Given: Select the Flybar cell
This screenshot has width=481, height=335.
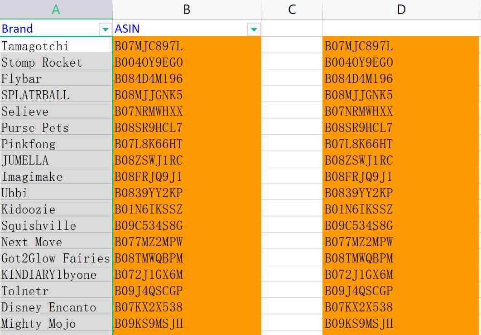Looking at the screenshot, I should [56, 78].
